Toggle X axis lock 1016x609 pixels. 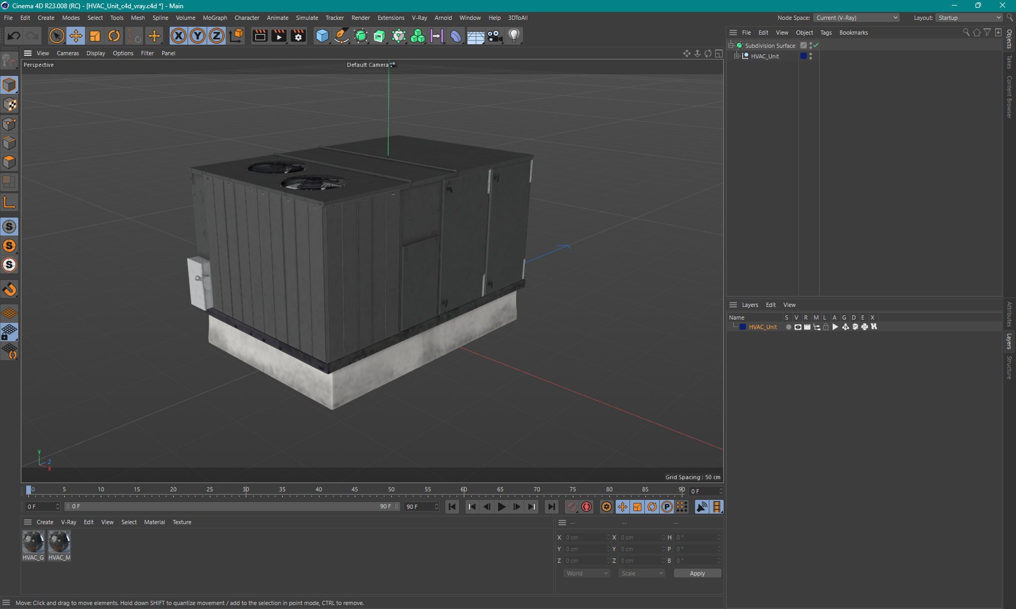[178, 36]
